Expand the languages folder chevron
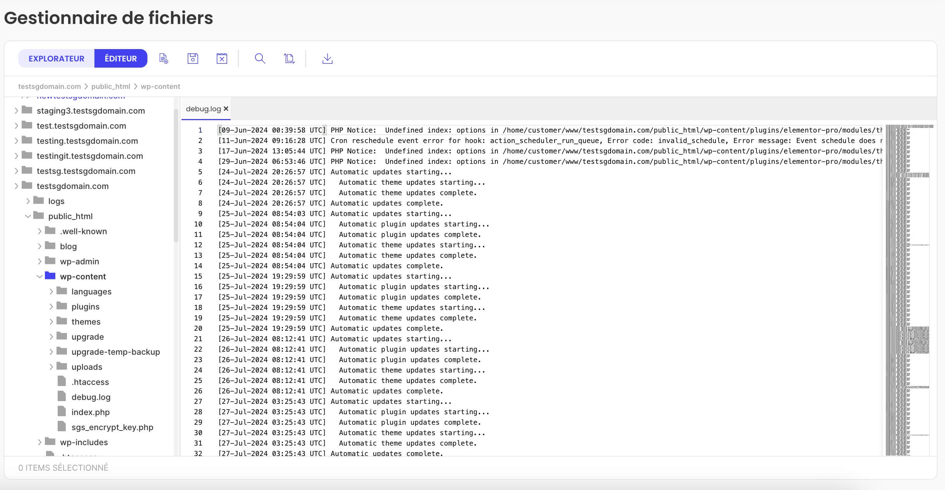 [51, 291]
